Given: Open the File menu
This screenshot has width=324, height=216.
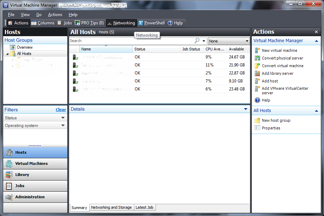Looking at the screenshot, I should [11, 15].
